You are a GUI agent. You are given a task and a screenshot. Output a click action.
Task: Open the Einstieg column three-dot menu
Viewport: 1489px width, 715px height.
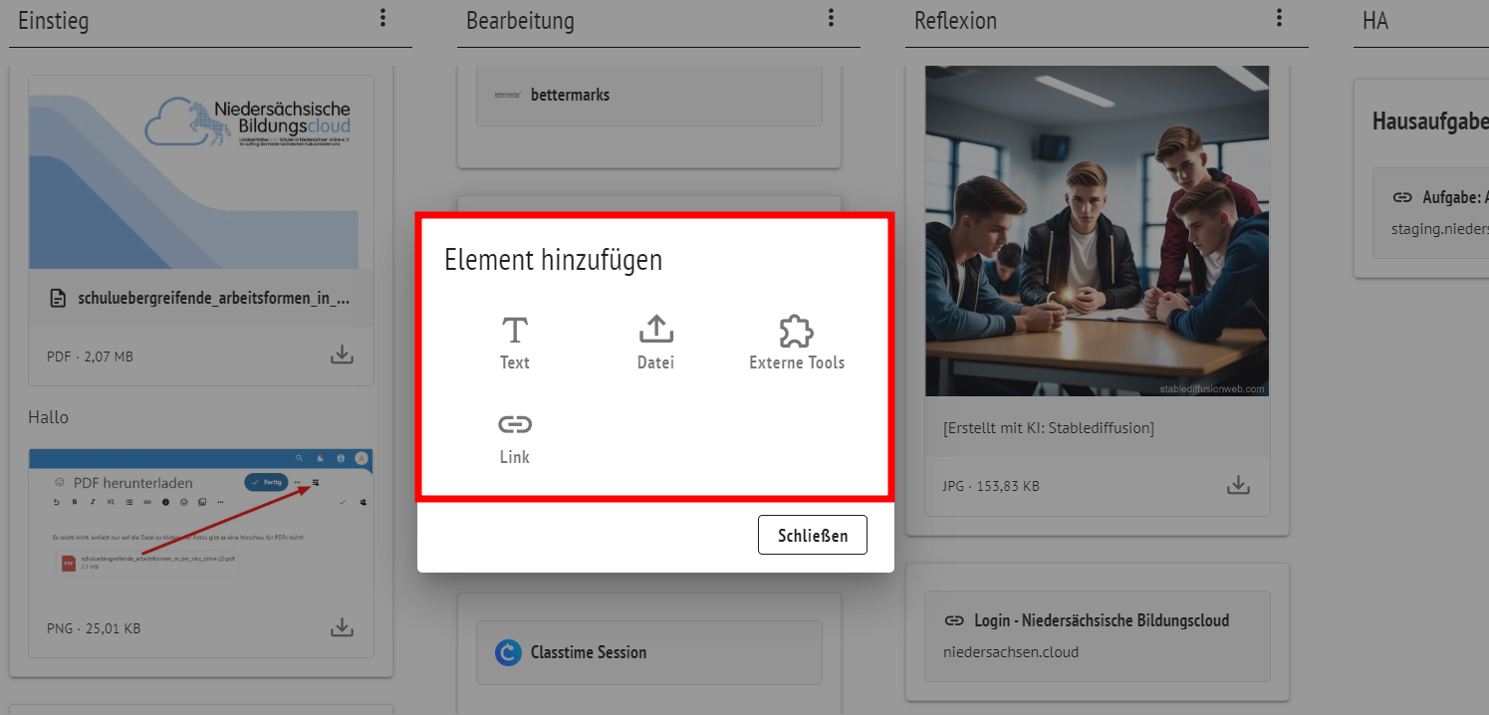pos(382,17)
